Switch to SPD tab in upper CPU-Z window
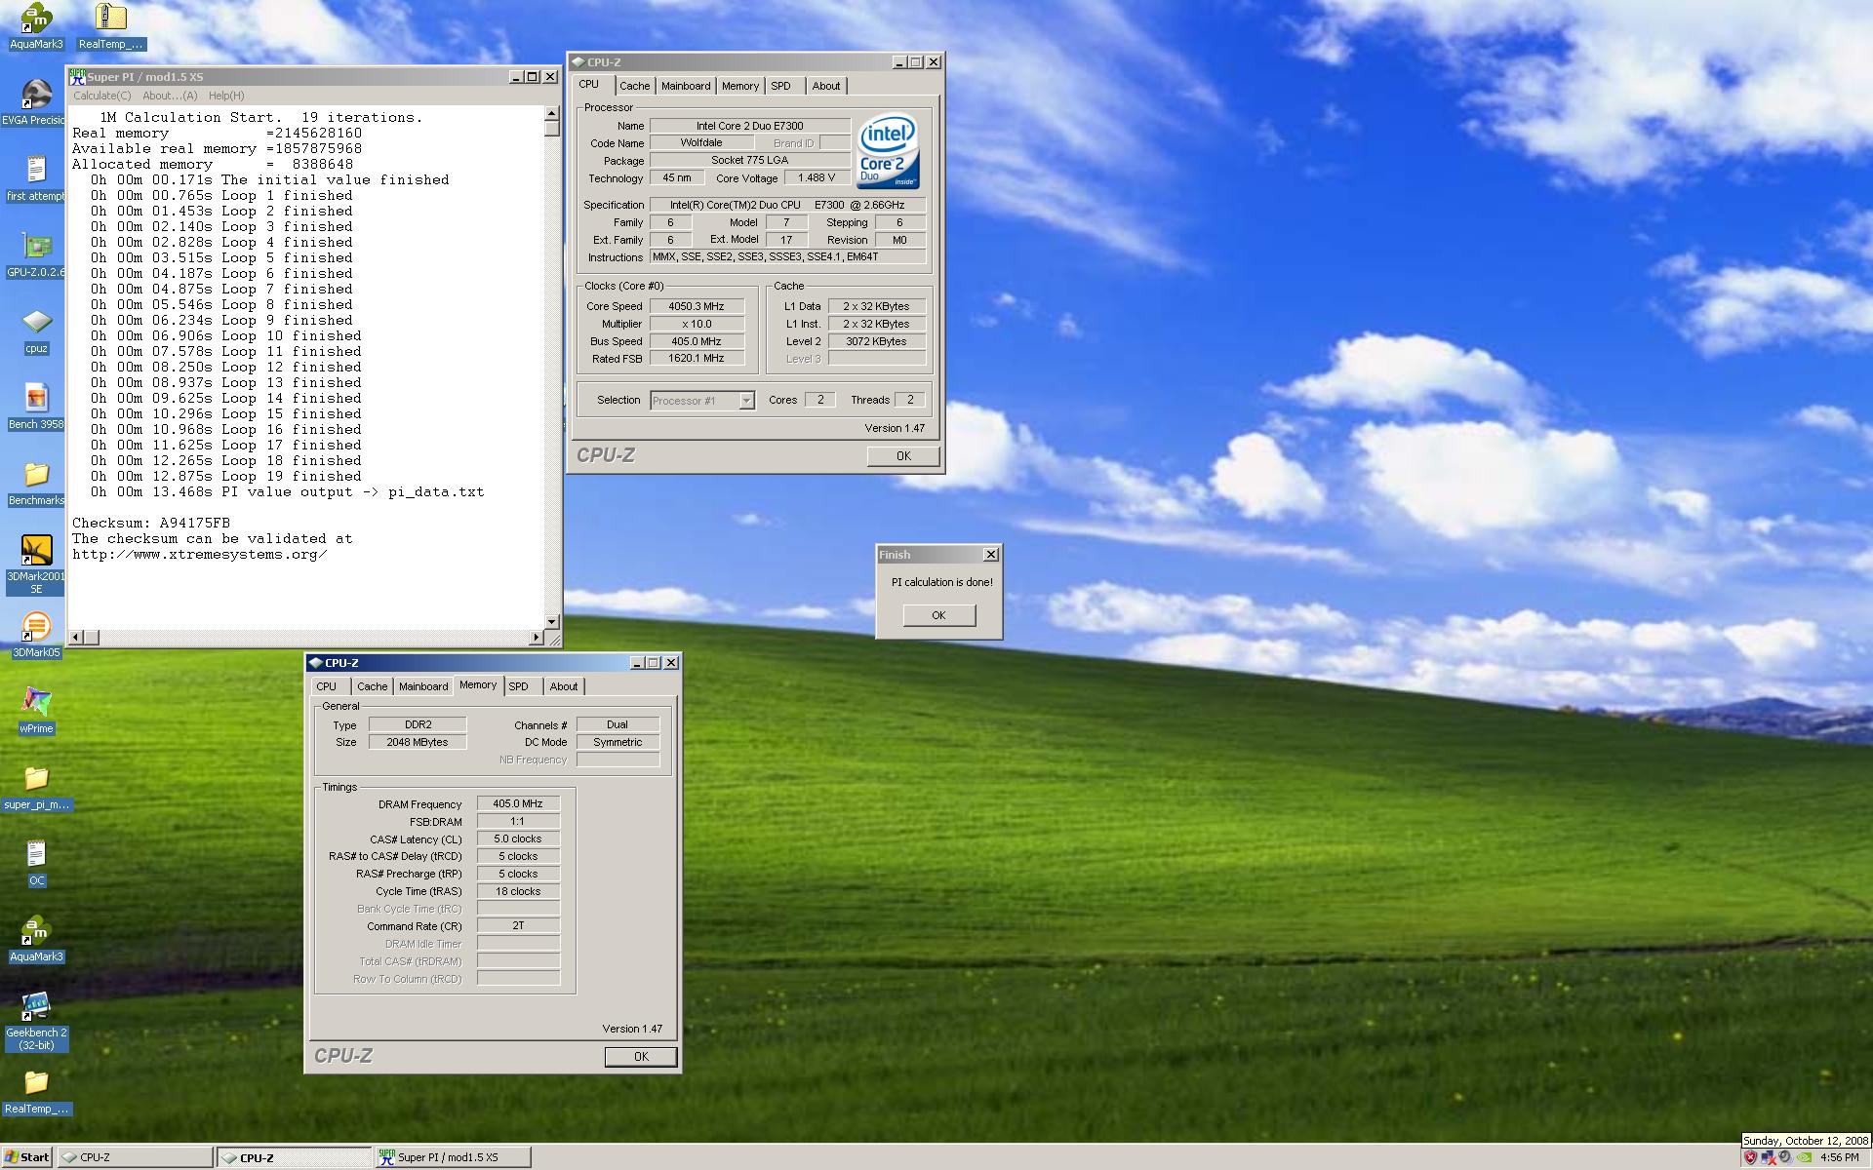1873x1170 pixels. pyautogui.click(x=781, y=86)
